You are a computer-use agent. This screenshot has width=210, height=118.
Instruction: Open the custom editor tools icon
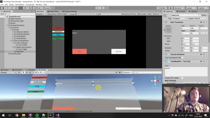tap(30, 8)
